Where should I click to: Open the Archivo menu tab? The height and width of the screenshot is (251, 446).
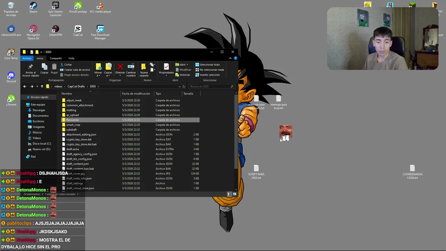tap(27, 58)
